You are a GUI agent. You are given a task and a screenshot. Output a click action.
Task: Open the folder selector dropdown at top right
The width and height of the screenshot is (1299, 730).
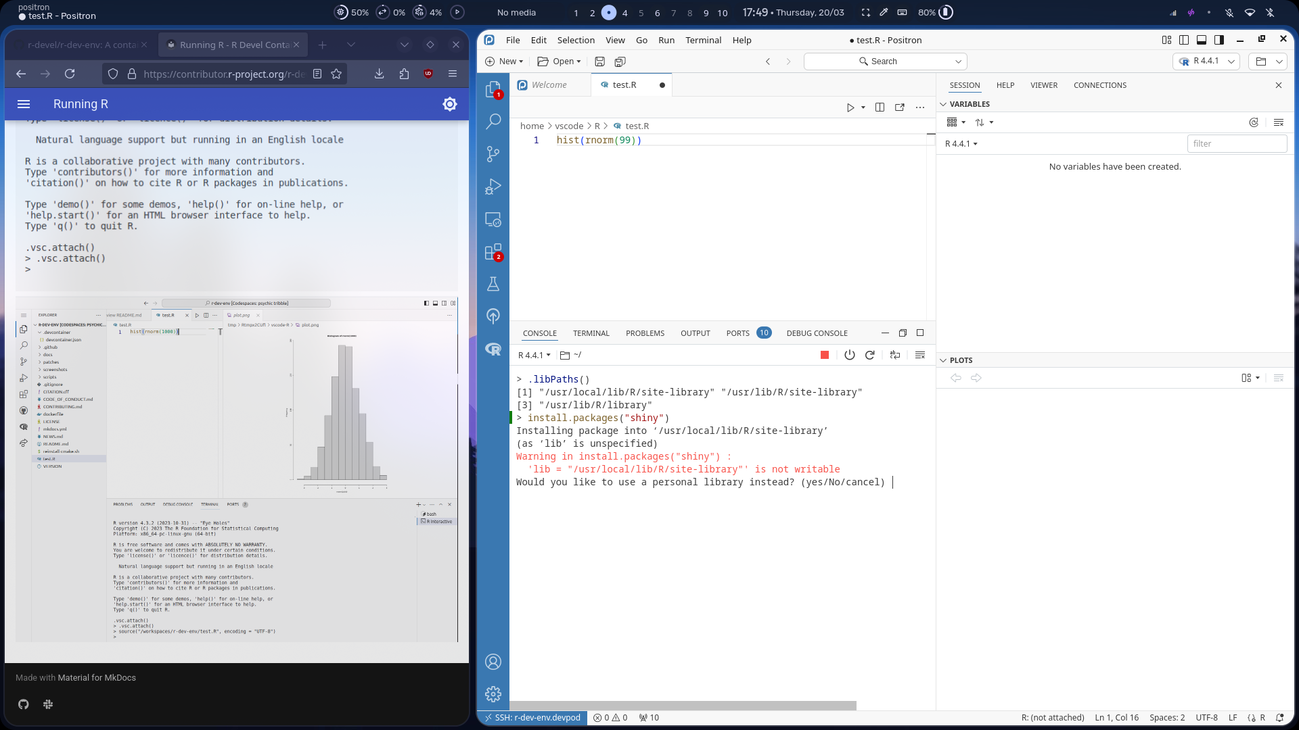[x=1269, y=62]
